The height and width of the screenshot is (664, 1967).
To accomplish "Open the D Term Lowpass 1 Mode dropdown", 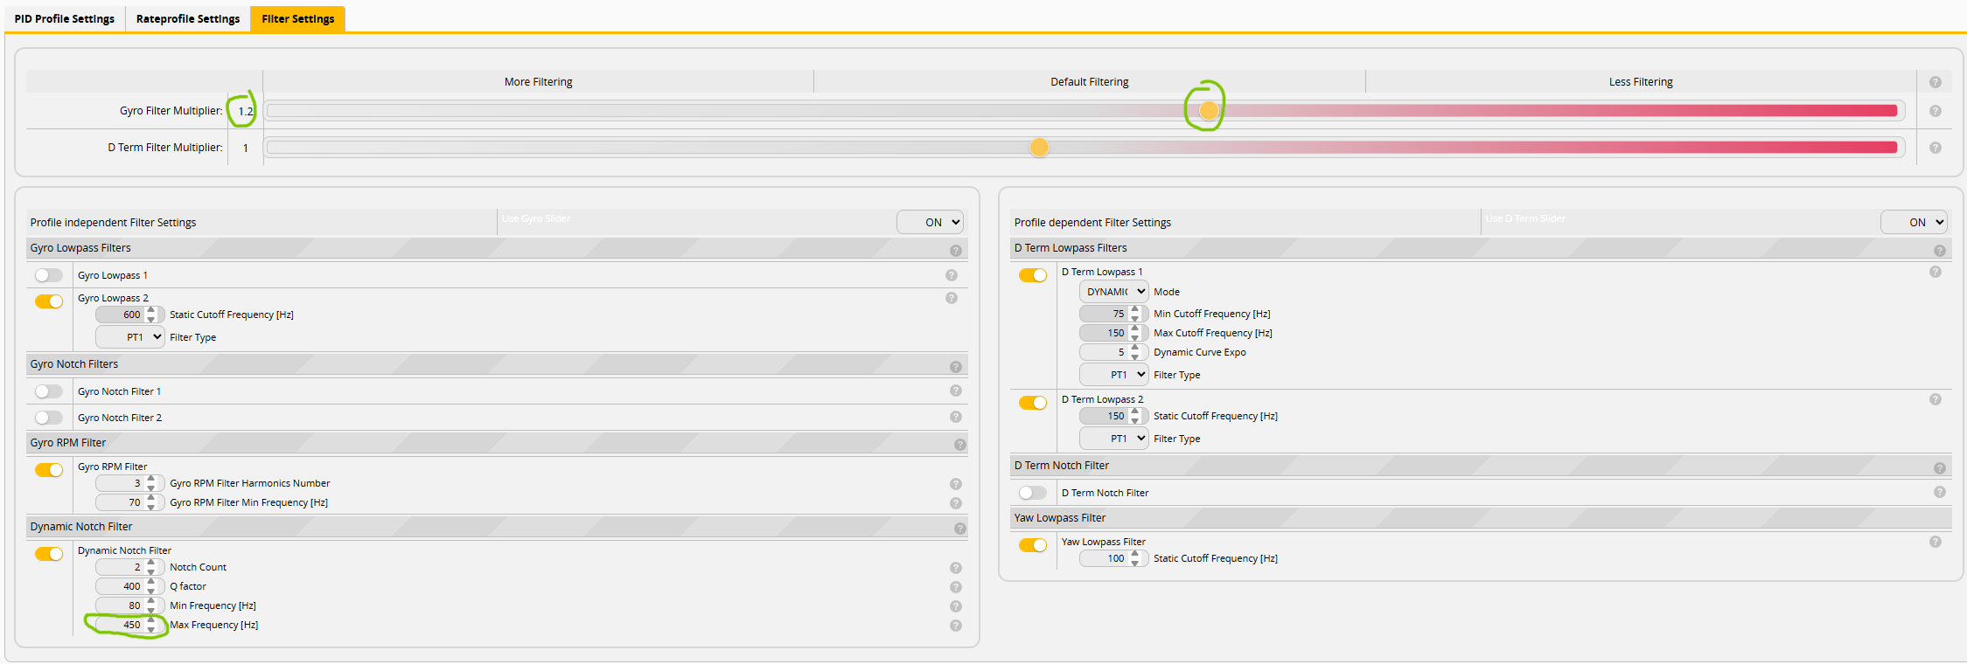I will (x=1113, y=292).
